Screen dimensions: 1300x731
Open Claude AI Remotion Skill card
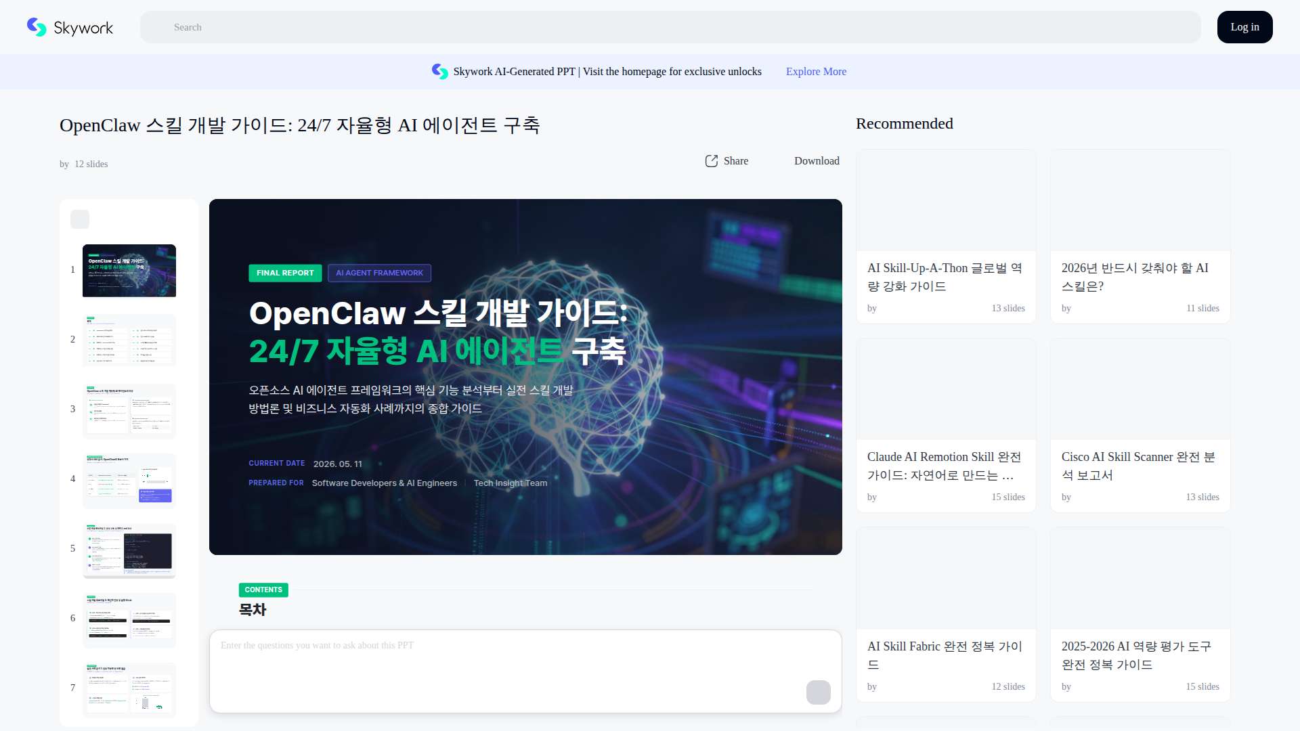point(946,425)
